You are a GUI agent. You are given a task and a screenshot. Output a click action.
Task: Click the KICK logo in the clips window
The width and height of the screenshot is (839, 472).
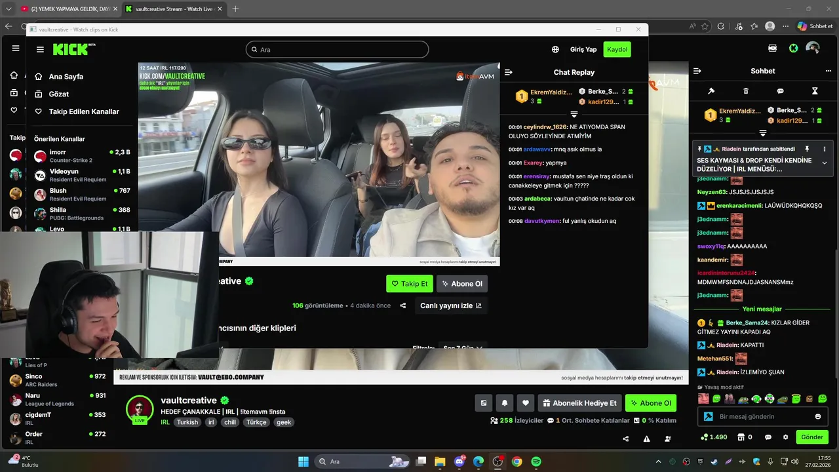[x=74, y=49]
